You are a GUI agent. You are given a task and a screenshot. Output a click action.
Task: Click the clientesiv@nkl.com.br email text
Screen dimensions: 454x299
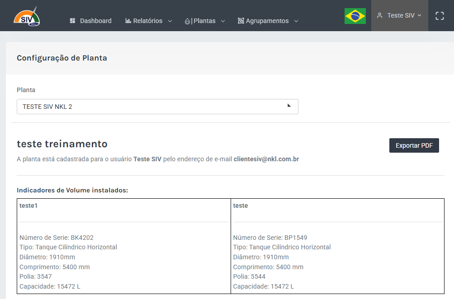[266, 159]
